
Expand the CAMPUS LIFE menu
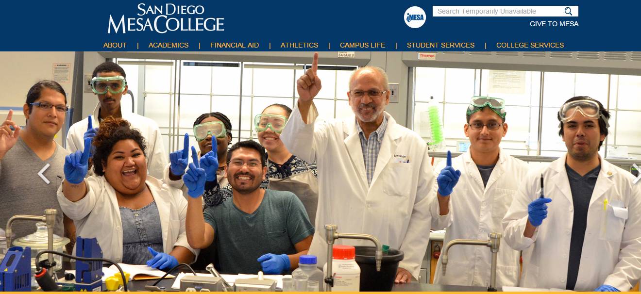coord(362,45)
